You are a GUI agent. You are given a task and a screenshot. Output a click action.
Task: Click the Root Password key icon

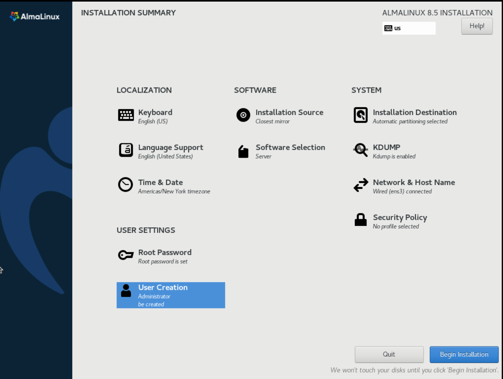click(126, 255)
